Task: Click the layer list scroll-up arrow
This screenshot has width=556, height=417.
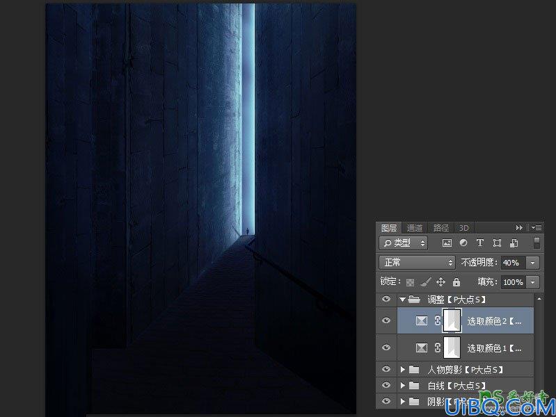Action: tap(539, 300)
